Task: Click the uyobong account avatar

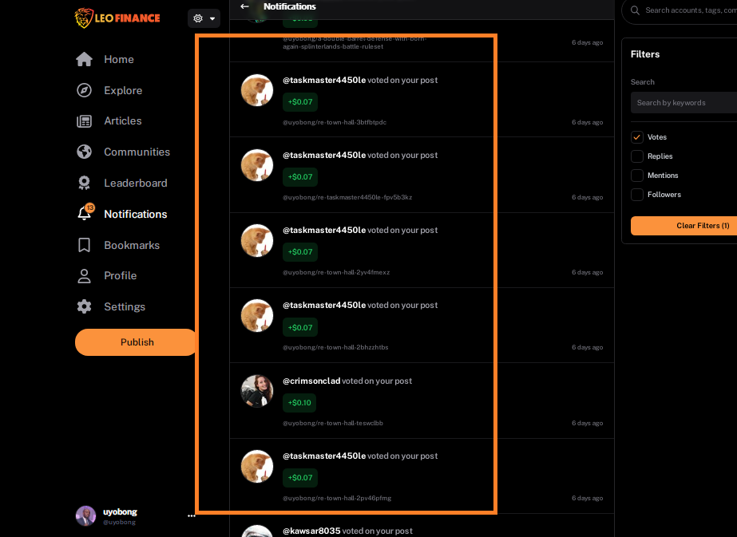Action: coord(85,516)
